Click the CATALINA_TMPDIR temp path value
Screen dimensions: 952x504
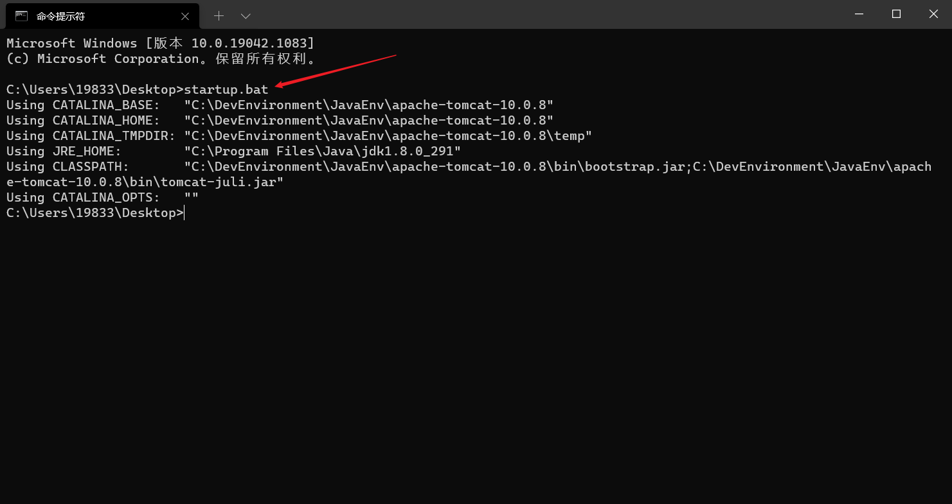[388, 135]
